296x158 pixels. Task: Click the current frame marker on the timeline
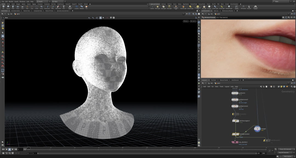tap(29, 148)
